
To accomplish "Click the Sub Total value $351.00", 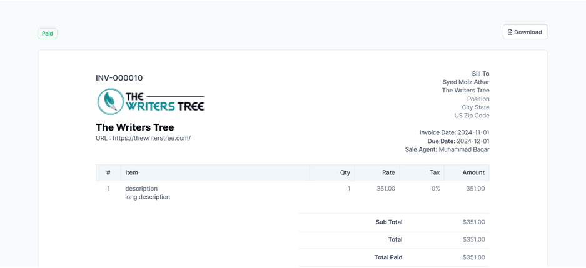I will 473,222.
